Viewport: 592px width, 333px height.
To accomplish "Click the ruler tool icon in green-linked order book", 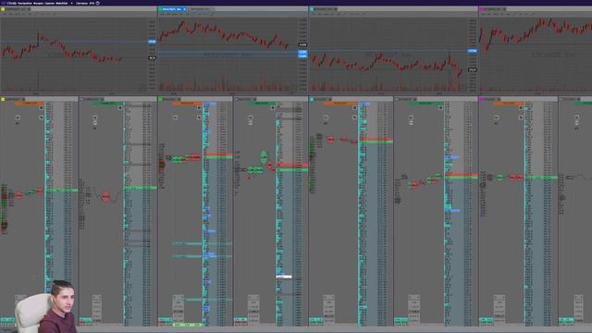I will (x=199, y=117).
